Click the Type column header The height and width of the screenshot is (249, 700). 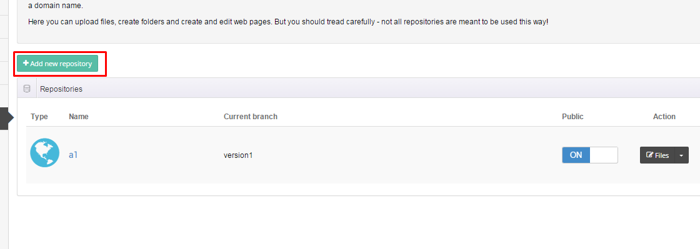pos(39,117)
